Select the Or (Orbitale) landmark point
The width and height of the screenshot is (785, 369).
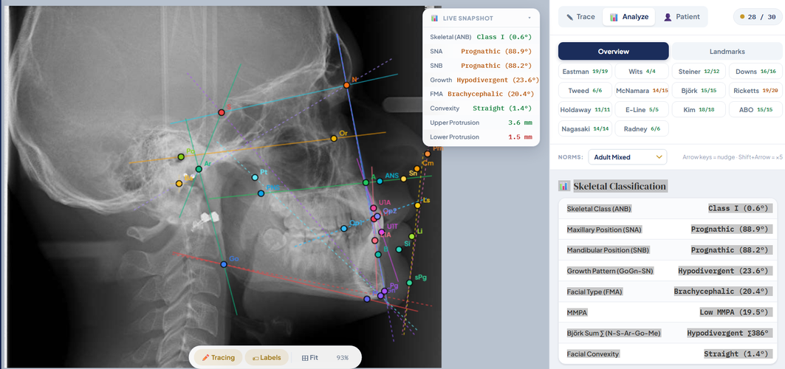334,139
